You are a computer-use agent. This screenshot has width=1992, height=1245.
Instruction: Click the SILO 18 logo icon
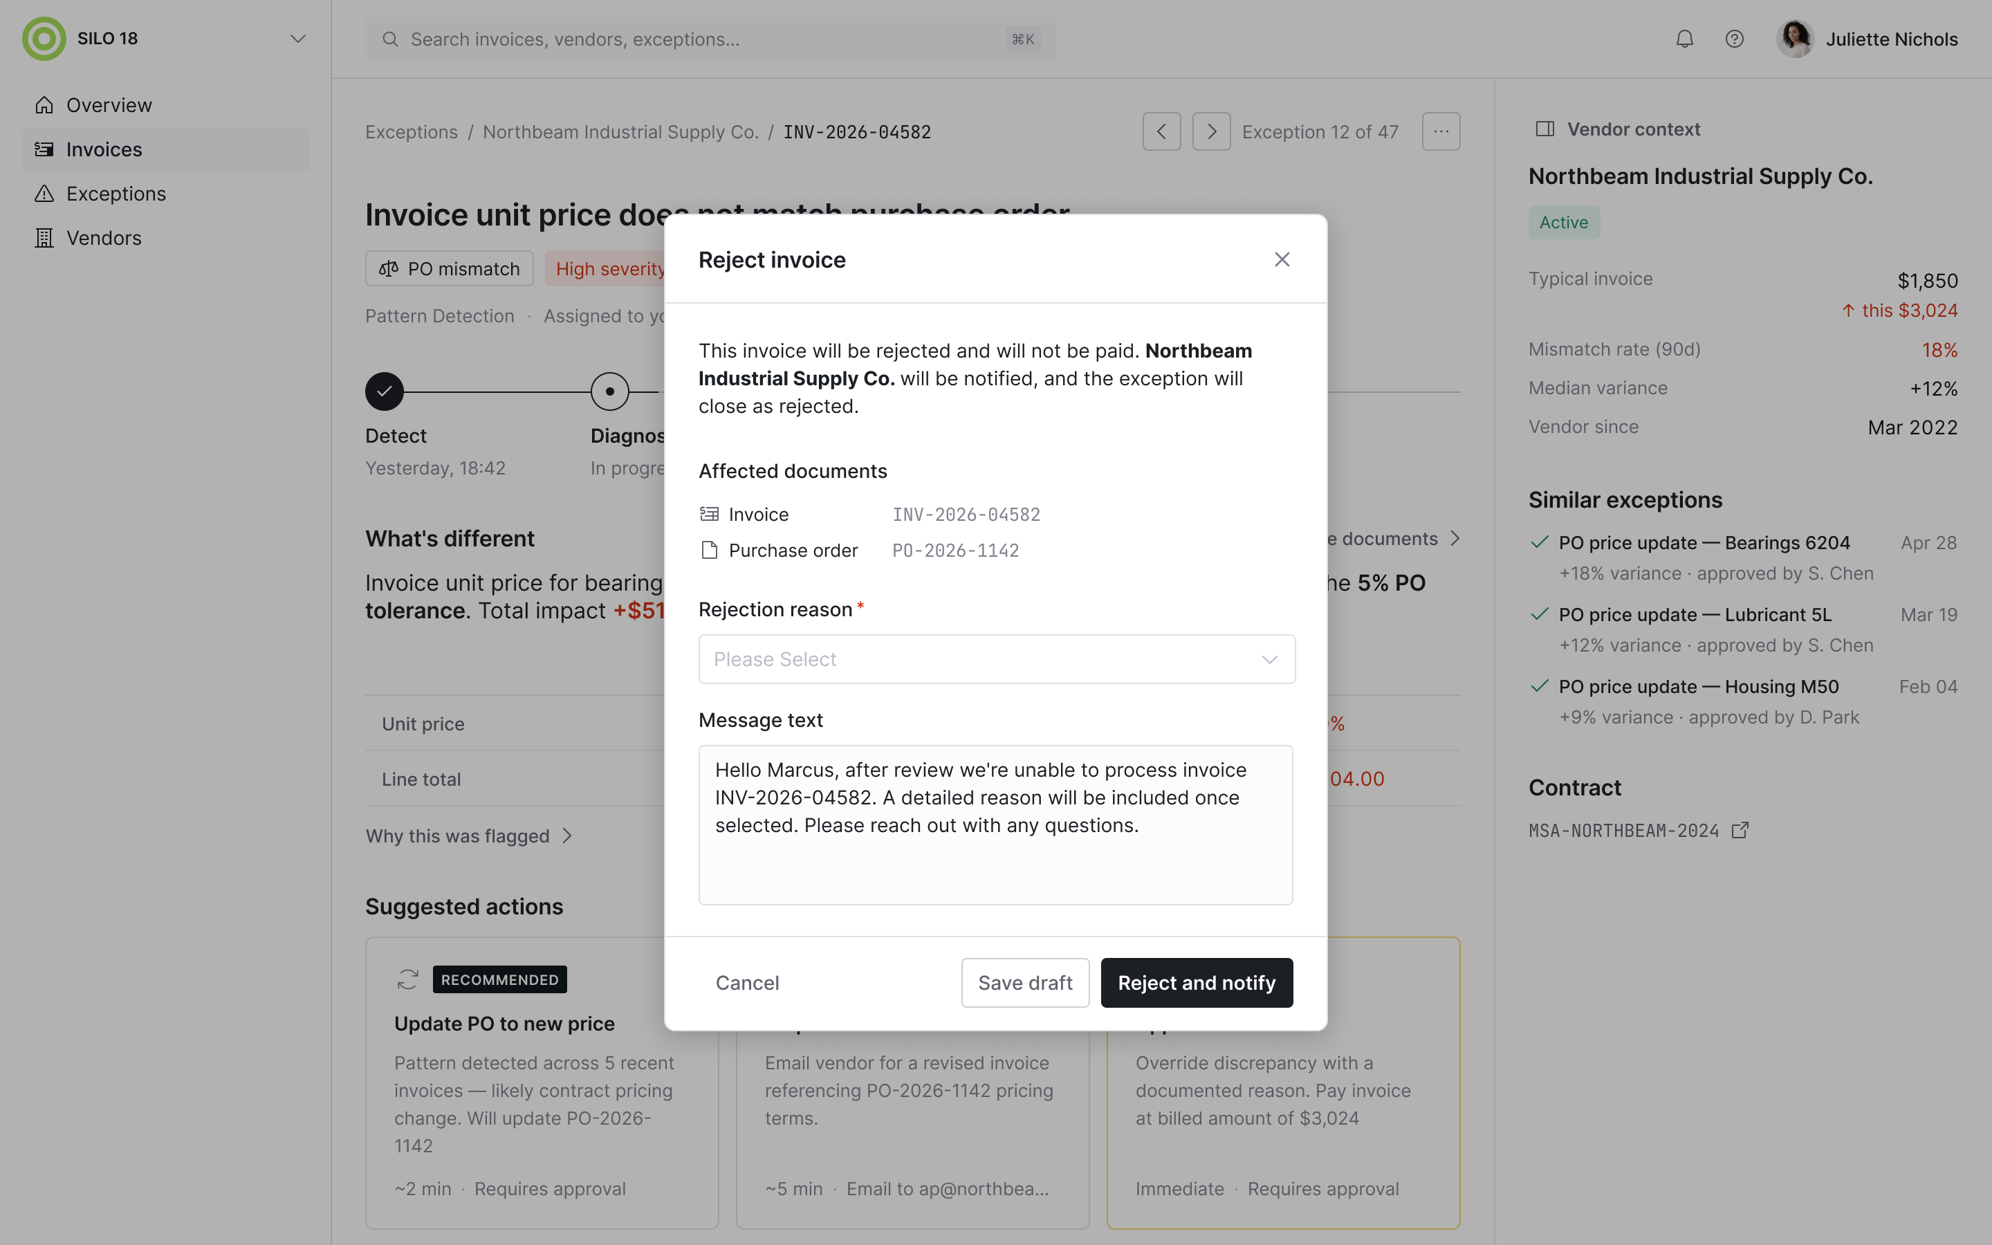44,39
